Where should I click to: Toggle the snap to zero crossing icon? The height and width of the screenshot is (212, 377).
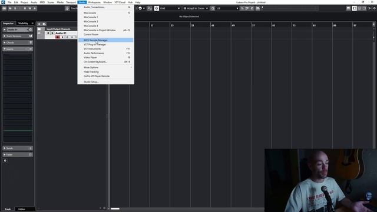[150, 8]
